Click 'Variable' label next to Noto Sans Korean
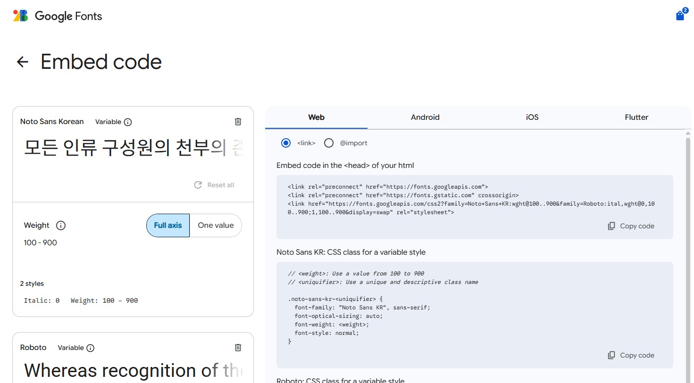Viewport: 694px width, 383px height. point(108,122)
